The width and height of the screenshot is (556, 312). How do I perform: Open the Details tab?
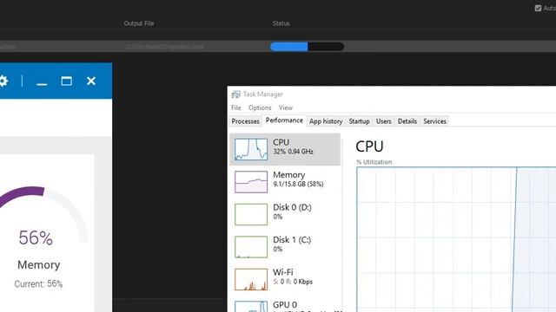(x=407, y=121)
